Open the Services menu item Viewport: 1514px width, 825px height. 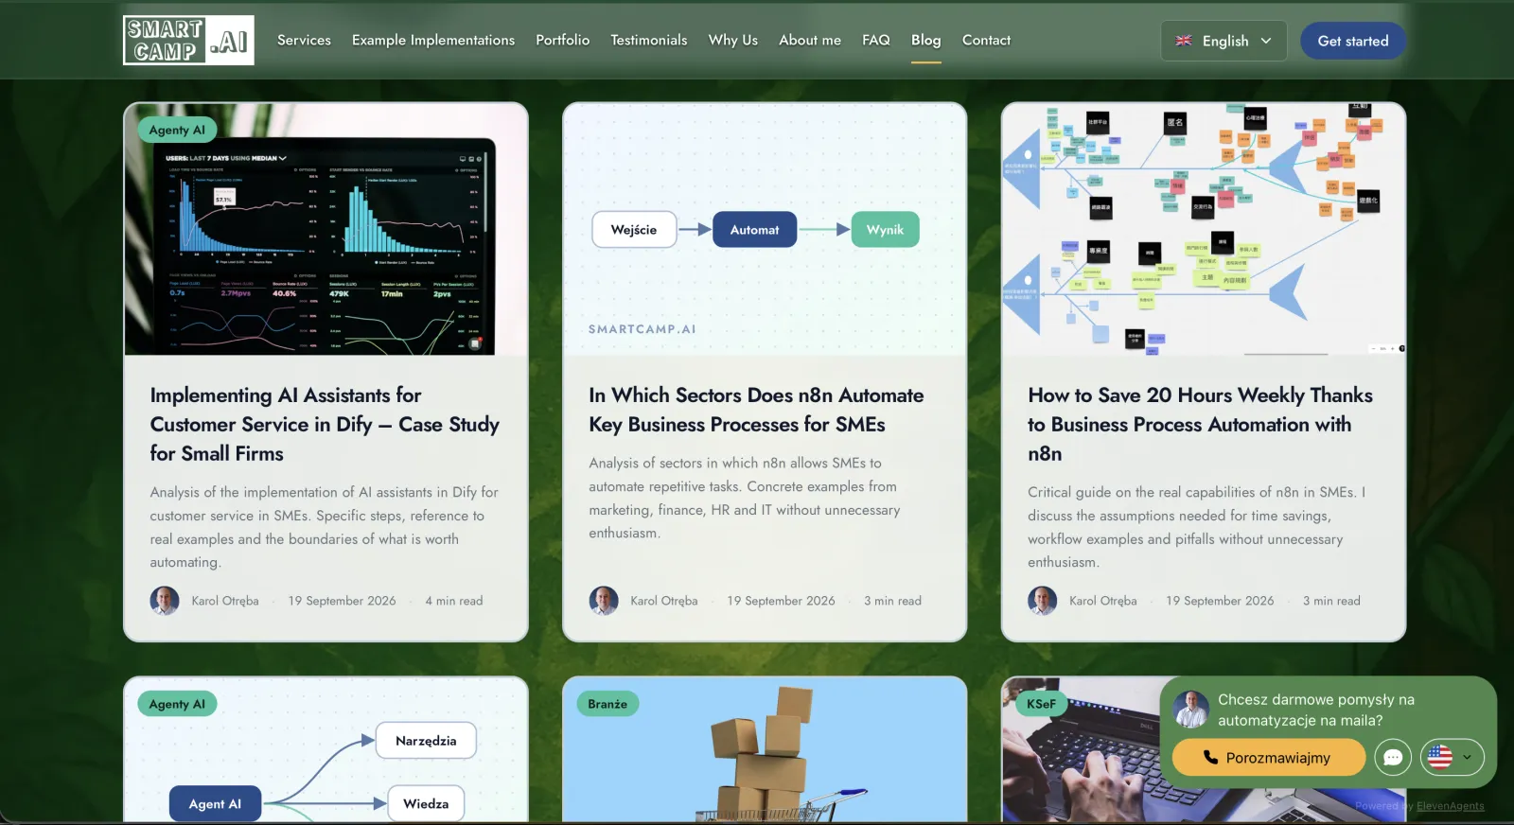tap(304, 40)
